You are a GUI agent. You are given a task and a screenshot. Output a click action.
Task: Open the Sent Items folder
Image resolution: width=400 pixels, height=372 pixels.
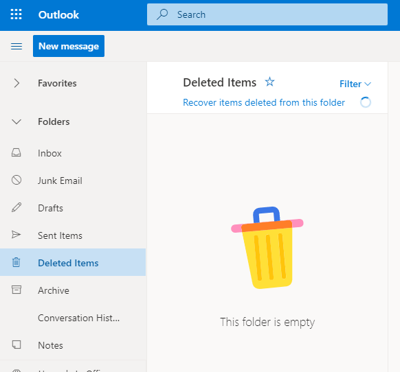[73, 235]
